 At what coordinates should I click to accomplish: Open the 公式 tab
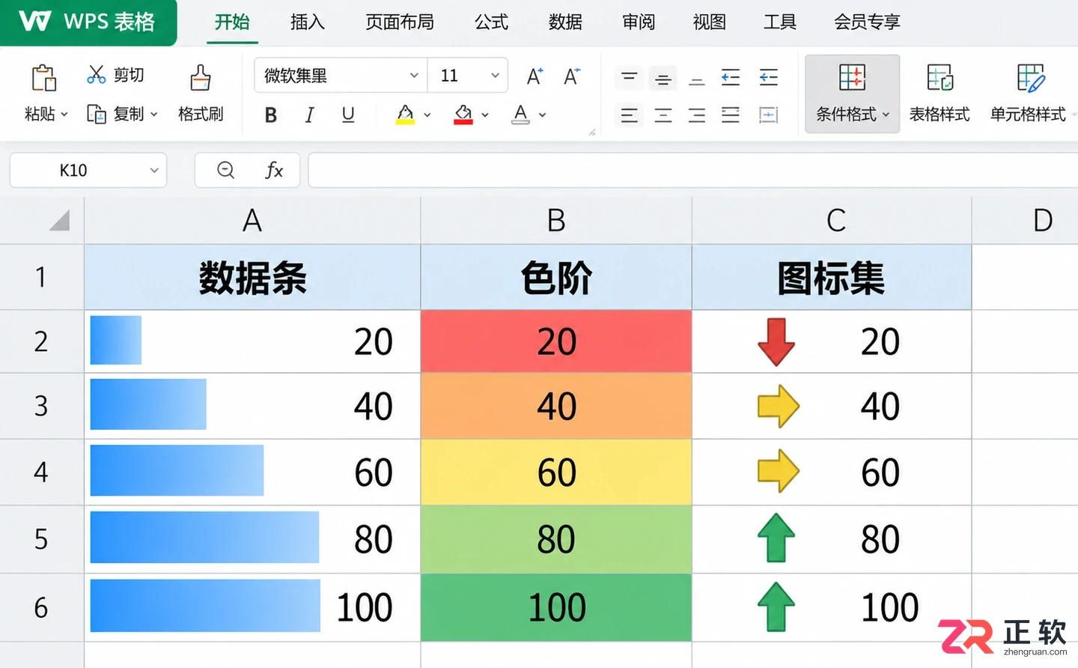(491, 22)
